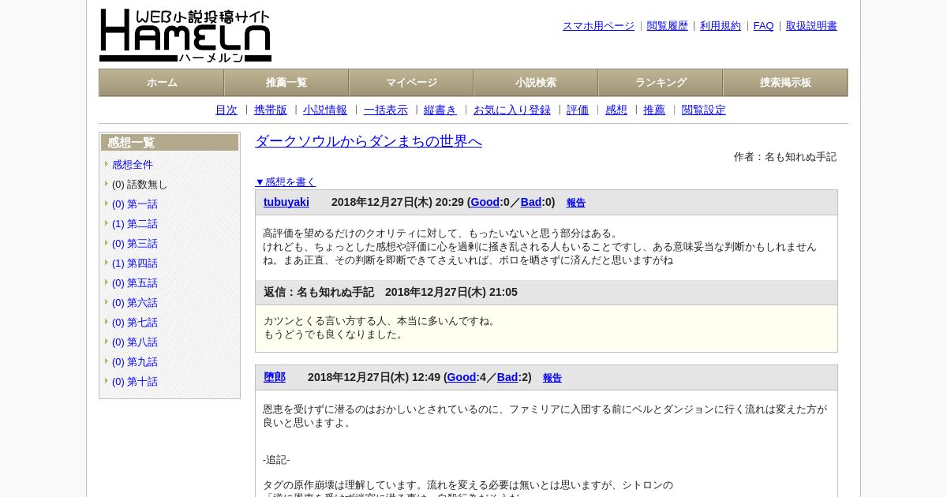Image resolution: width=947 pixels, height=497 pixels.
Task: Select the 感想 submenu link
Action: [x=616, y=110]
